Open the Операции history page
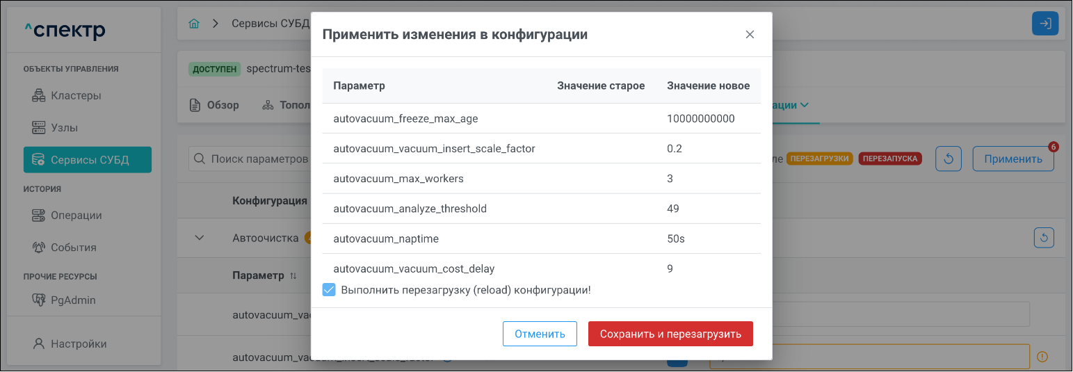Image resolution: width=1073 pixels, height=372 pixels. point(87,216)
